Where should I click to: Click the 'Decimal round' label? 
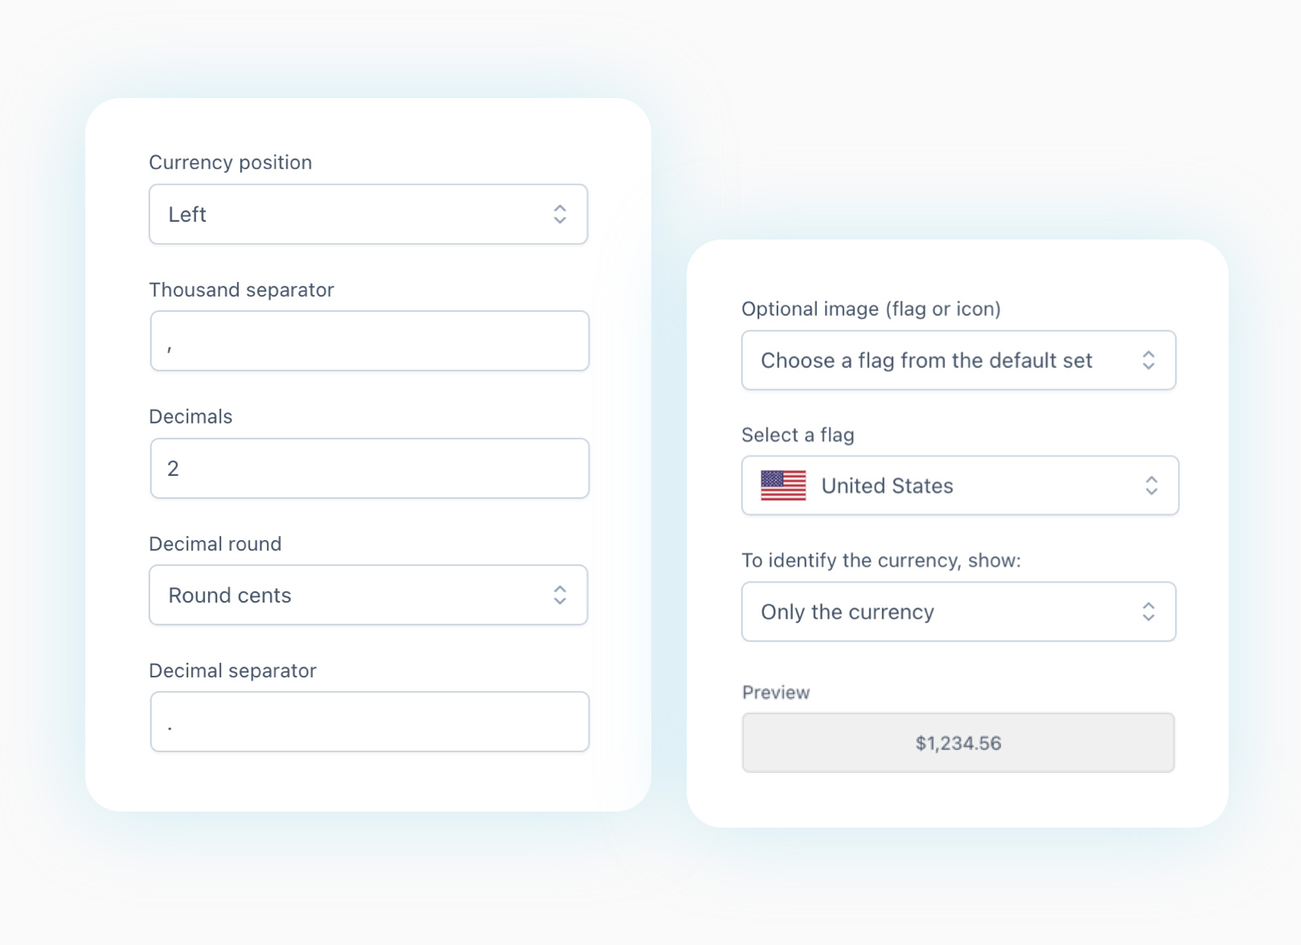[x=215, y=544]
